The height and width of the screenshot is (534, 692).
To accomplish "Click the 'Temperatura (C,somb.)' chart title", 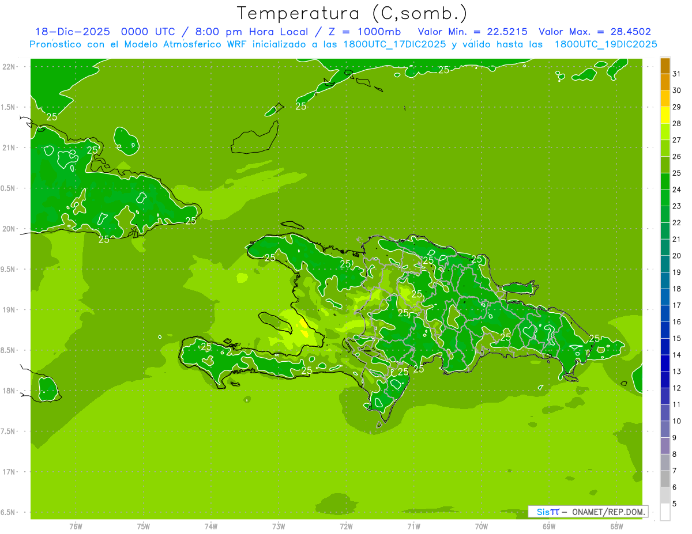I will tap(352, 14).
